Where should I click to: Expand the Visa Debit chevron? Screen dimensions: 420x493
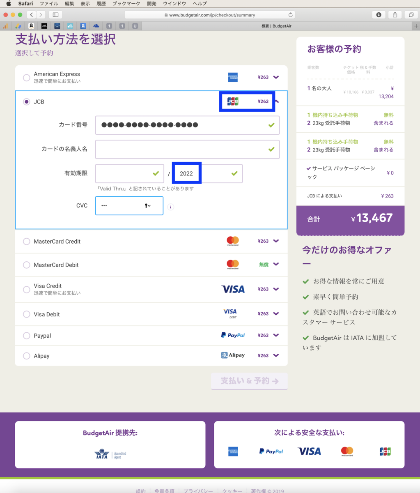[x=276, y=313]
